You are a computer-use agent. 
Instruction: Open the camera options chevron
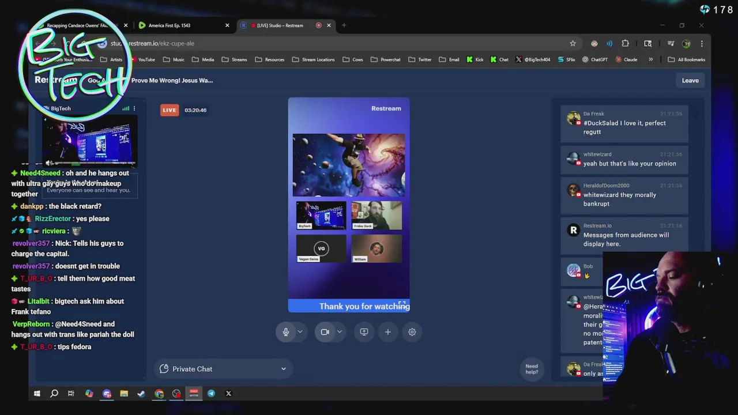(339, 332)
